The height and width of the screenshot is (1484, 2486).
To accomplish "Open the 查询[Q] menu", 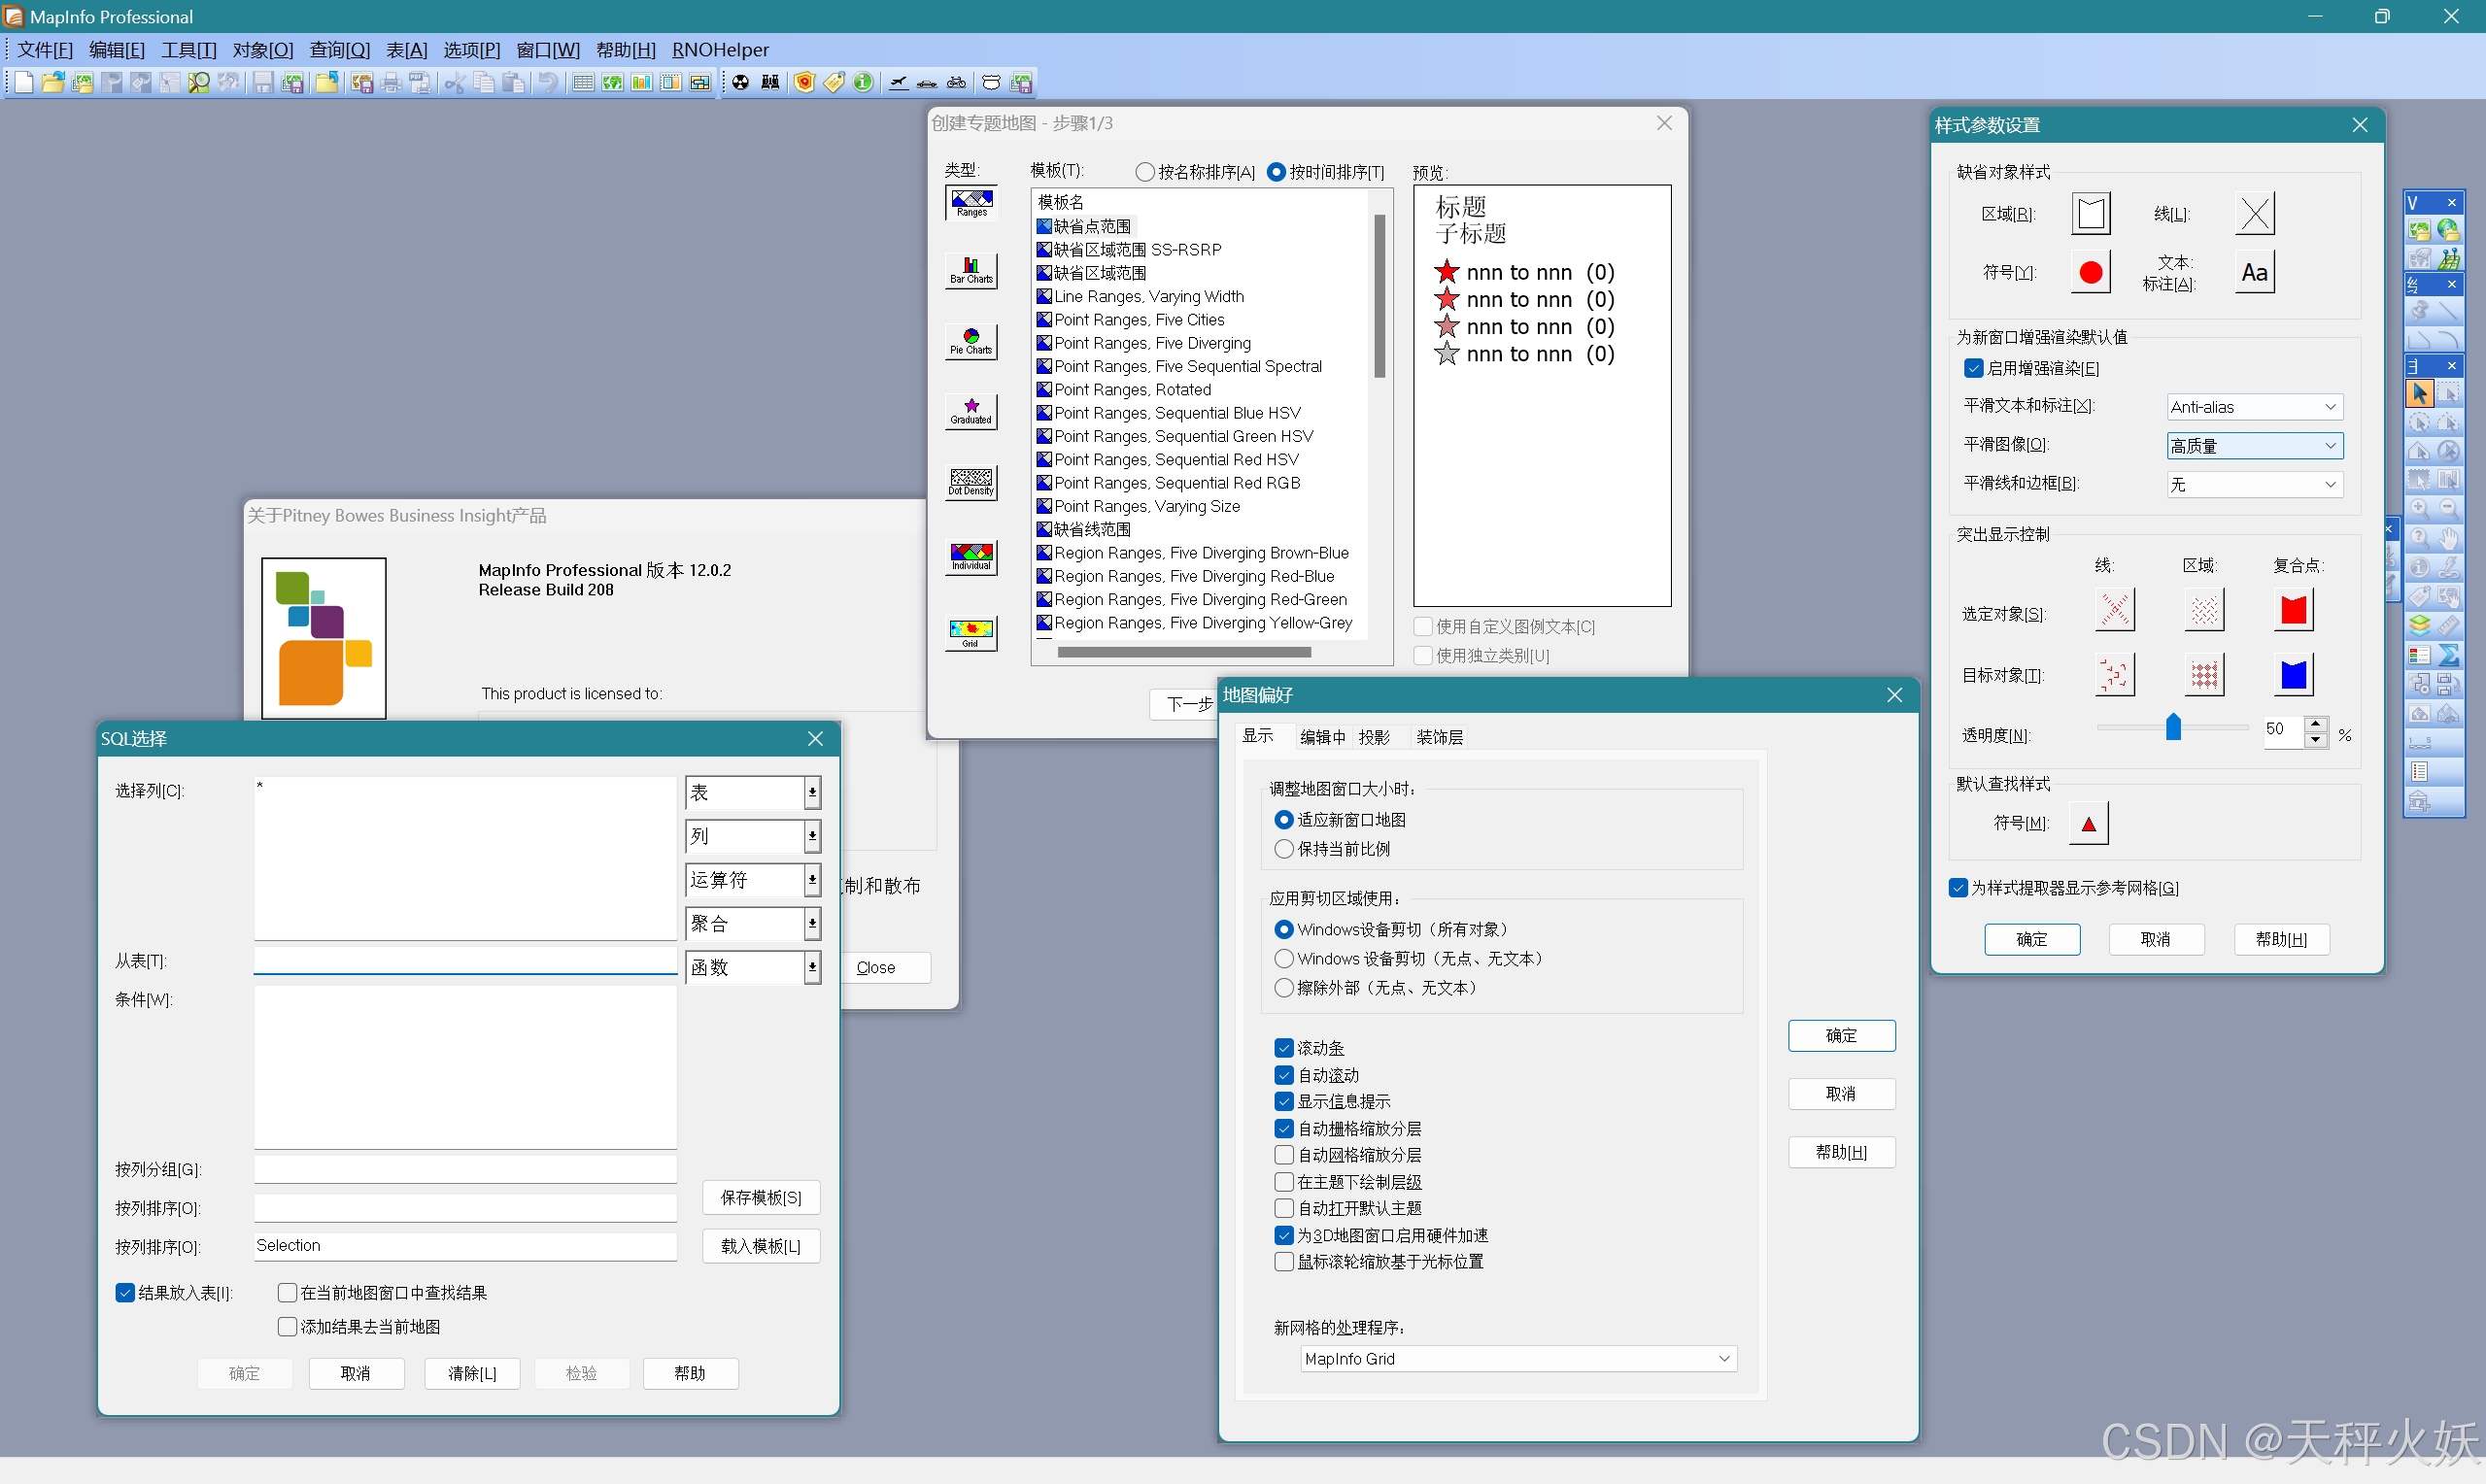I will (339, 50).
